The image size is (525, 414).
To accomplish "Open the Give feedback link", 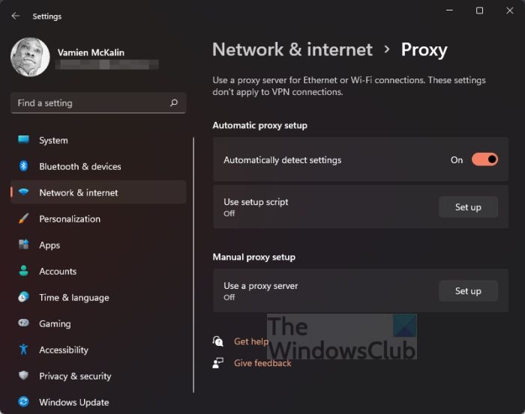I will coord(262,363).
